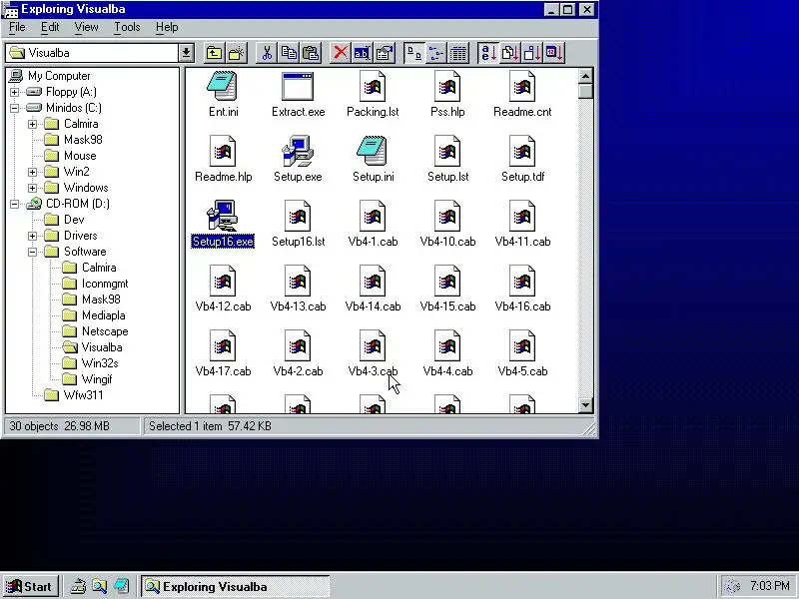
Task: Cut selection with the scissors icon
Action: [x=267, y=53]
